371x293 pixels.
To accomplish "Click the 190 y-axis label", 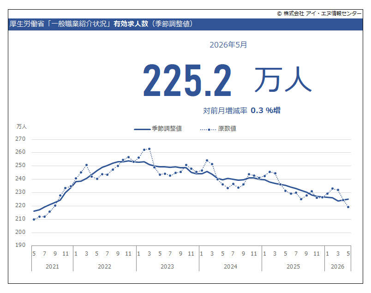I will [x=20, y=245].
